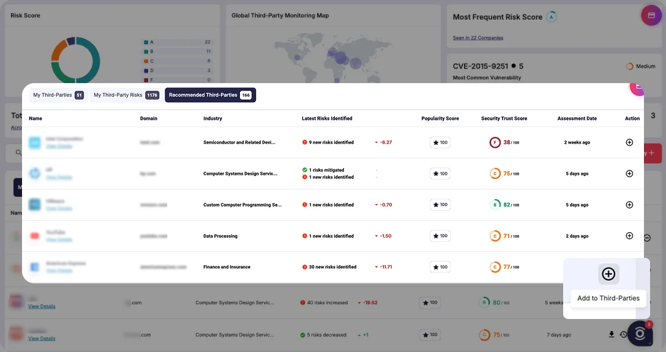This screenshot has height=352, width=666.
Task: Open the support chat widget icon
Action: (640, 334)
